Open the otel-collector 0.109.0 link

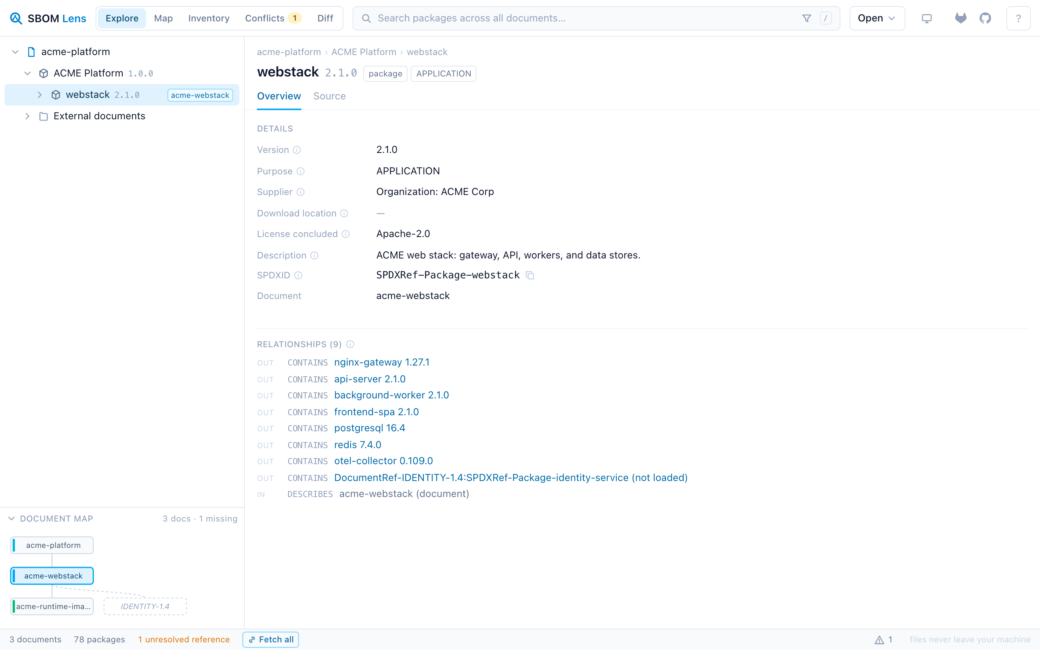point(384,461)
